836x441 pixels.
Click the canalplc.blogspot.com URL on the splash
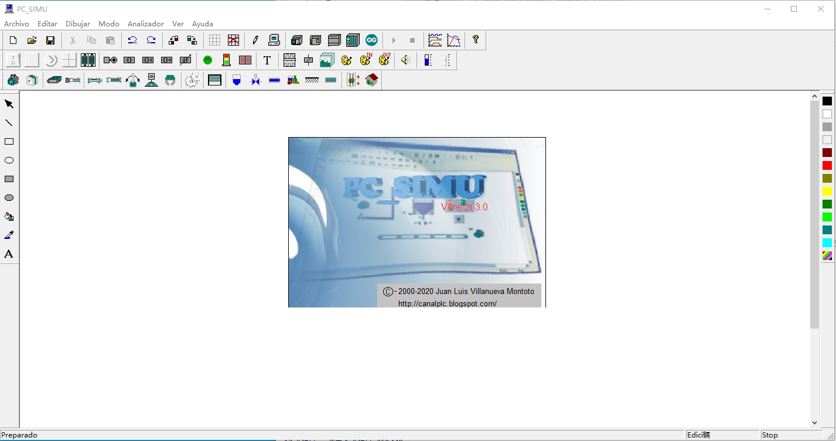pos(448,303)
